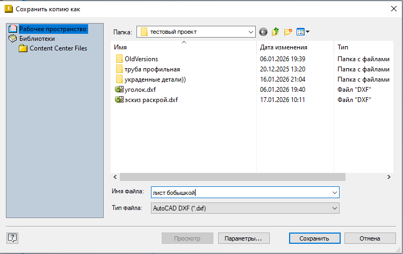
Task: Sort by the Тип column header
Action: [x=364, y=47]
